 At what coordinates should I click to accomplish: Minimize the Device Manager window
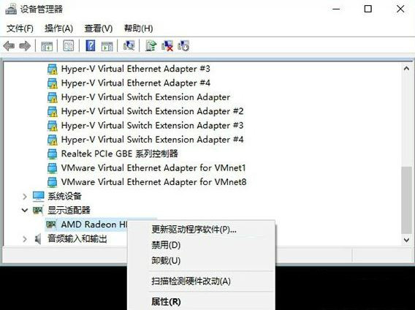[x=336, y=9]
